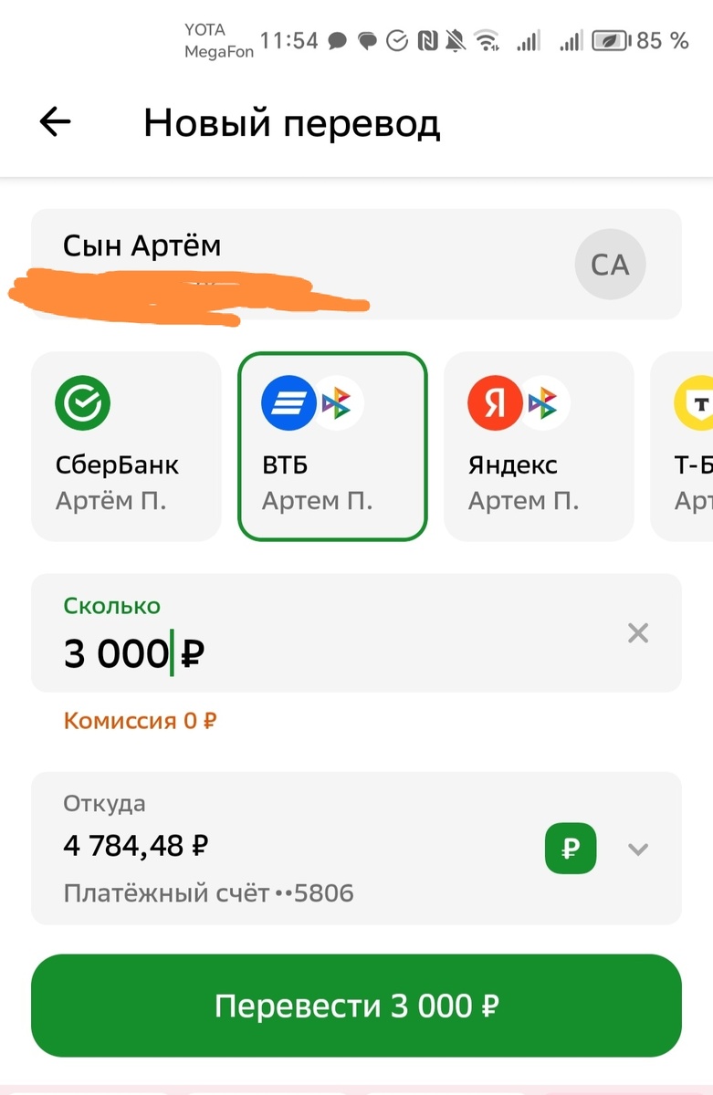Screen dimensions: 713x1095
Task: Tap the Новый перевод screen title
Action: tap(290, 121)
